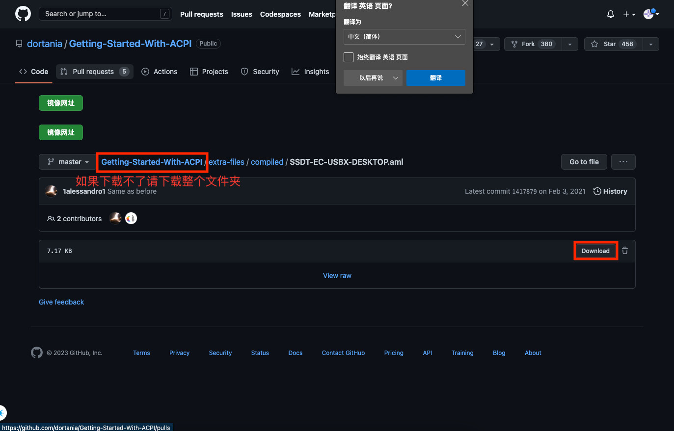Open Getting-Started-With-ACPI breadcrumb link

point(152,162)
